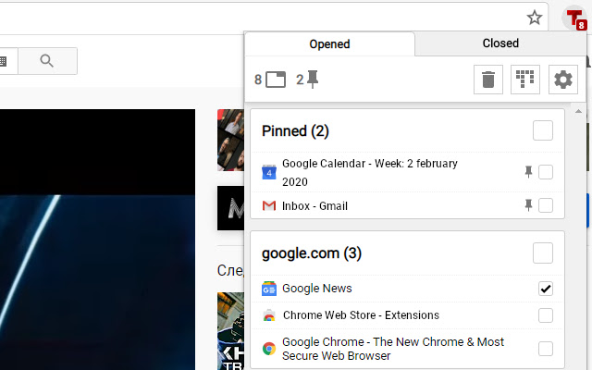Click the pinned tabs counter pin icon
This screenshot has height=370, width=592.
pyautogui.click(x=313, y=80)
